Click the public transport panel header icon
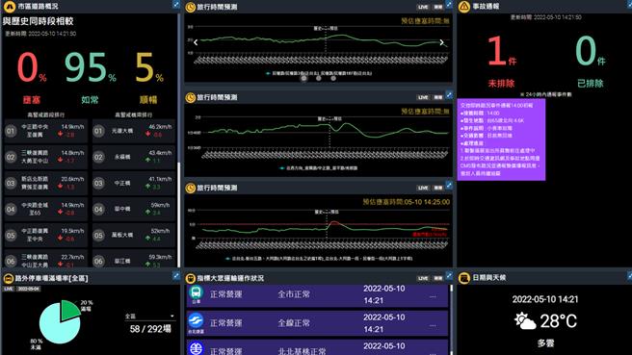The image size is (632, 355). point(190,278)
